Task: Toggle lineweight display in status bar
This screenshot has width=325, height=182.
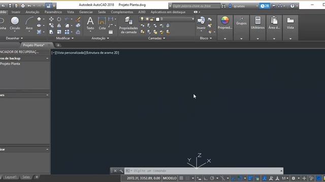Action: click(250, 178)
